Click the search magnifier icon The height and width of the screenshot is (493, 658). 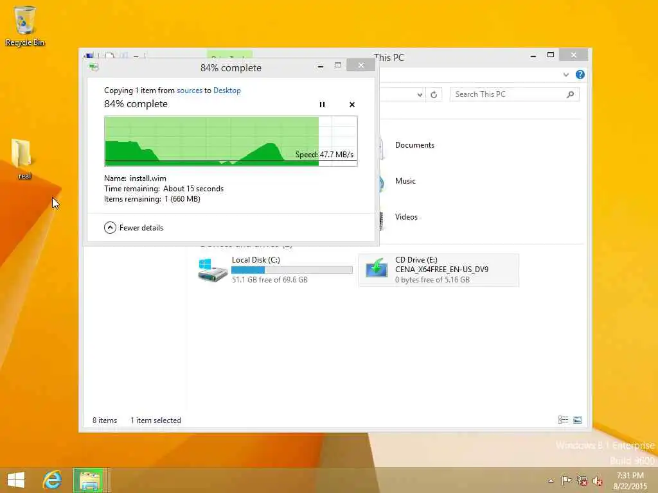coord(571,95)
